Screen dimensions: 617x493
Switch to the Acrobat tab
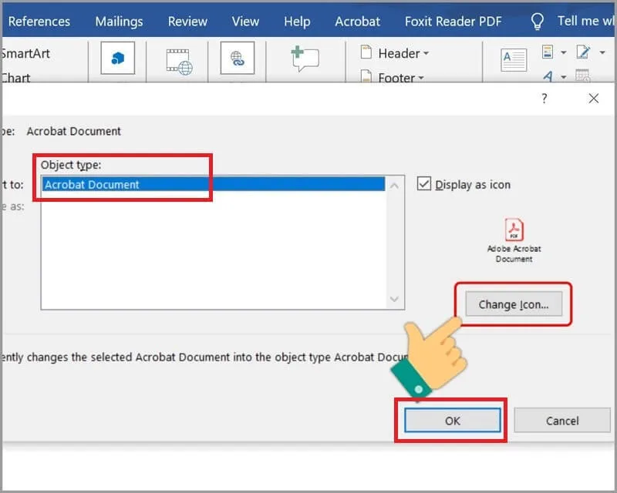coord(357,22)
